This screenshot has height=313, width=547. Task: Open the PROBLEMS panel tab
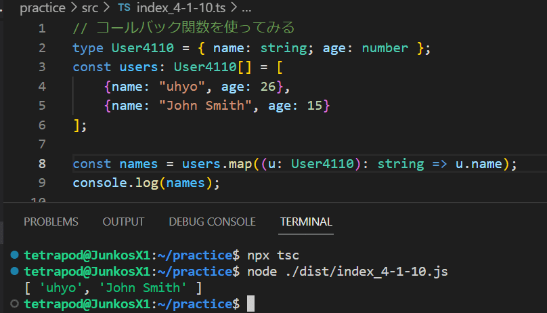click(51, 222)
